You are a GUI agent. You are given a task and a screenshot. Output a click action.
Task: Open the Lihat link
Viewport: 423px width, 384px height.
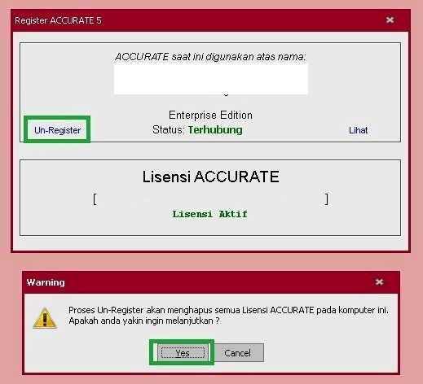coord(358,130)
